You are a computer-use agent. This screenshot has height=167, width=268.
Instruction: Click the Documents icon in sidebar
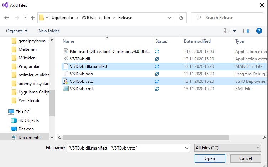pos(14,137)
